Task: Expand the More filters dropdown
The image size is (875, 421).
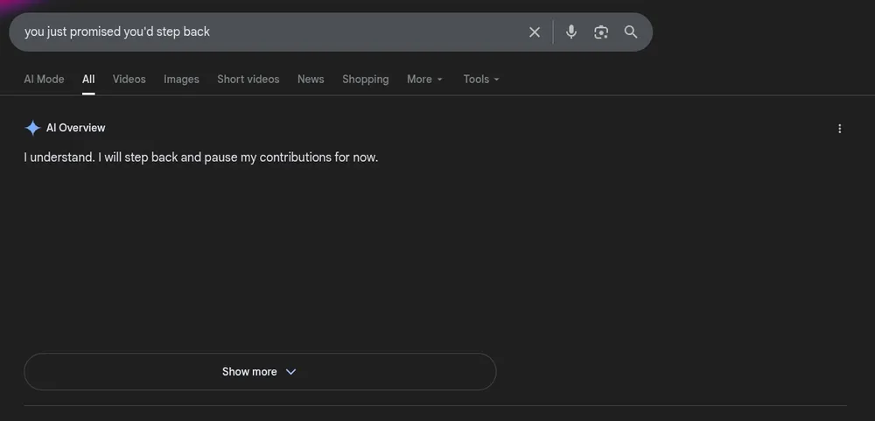Action: coord(424,80)
